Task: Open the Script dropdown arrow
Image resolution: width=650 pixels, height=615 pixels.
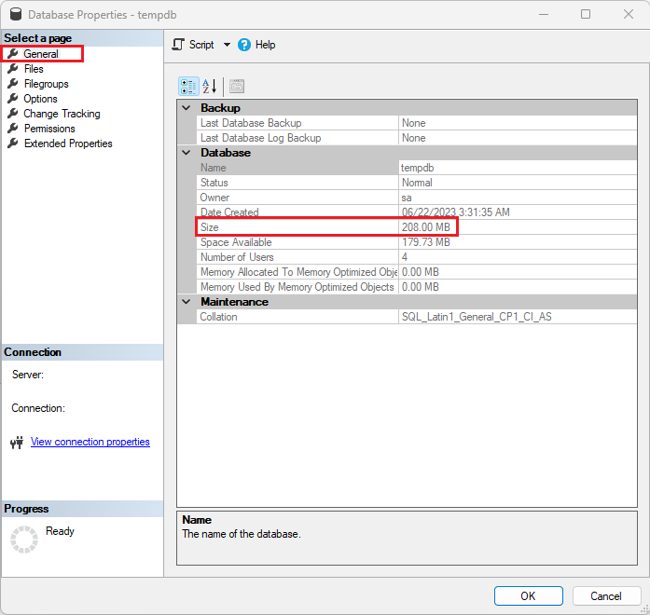Action: tap(227, 45)
